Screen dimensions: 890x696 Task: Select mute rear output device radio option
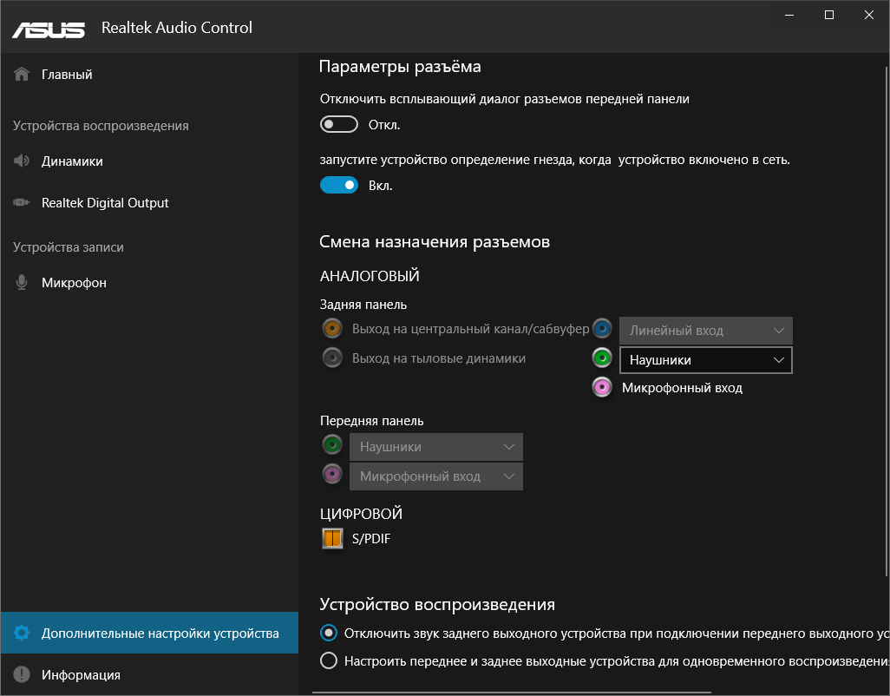click(x=329, y=632)
